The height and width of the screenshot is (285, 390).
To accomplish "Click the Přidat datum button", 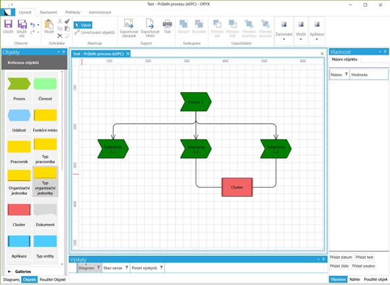I will coord(341,257).
